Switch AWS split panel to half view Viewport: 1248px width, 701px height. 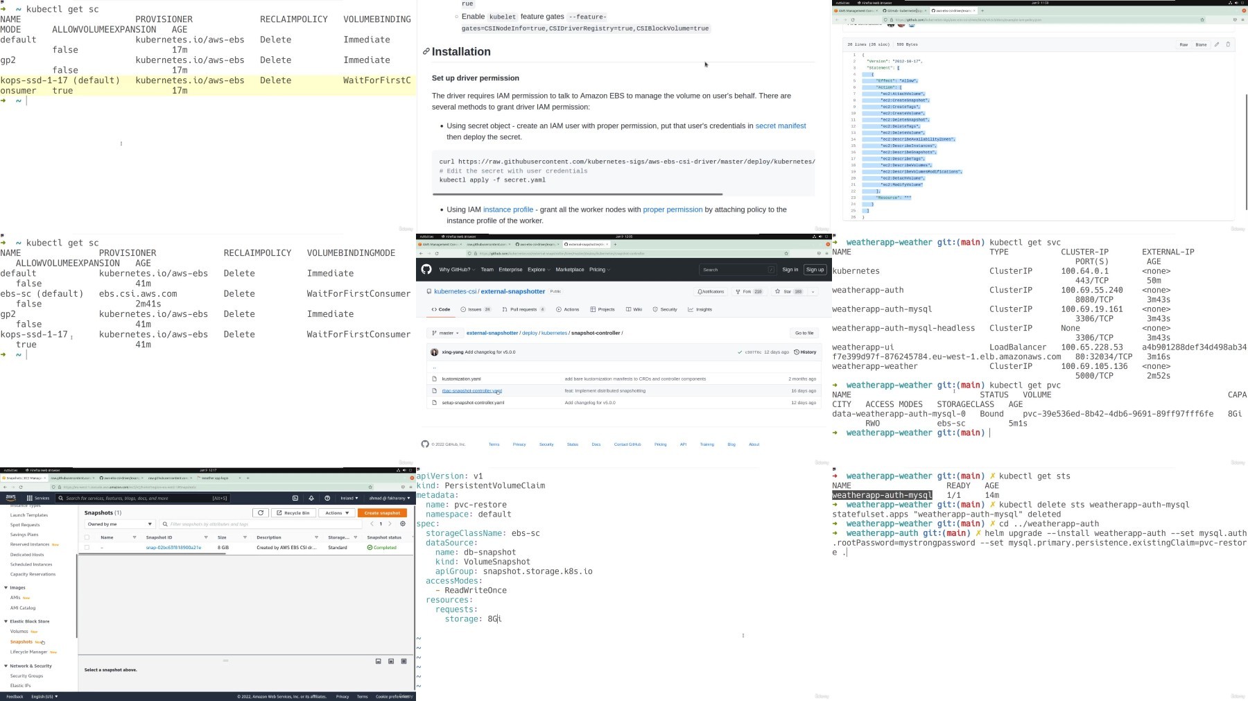391,661
